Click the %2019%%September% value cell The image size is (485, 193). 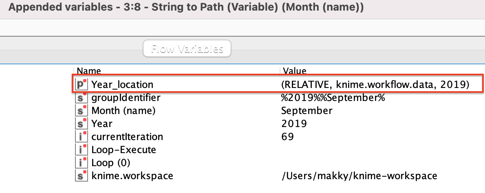tap(333, 98)
